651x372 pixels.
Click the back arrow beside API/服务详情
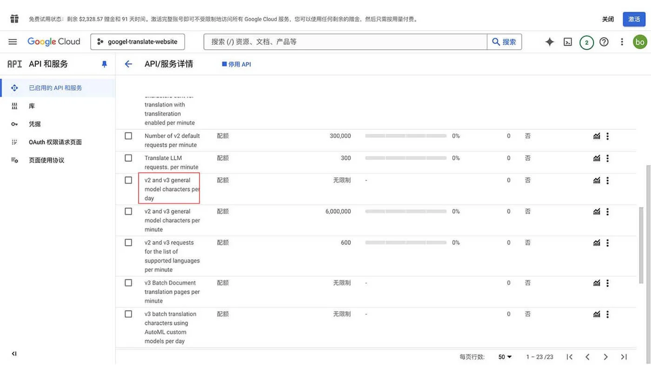128,63
